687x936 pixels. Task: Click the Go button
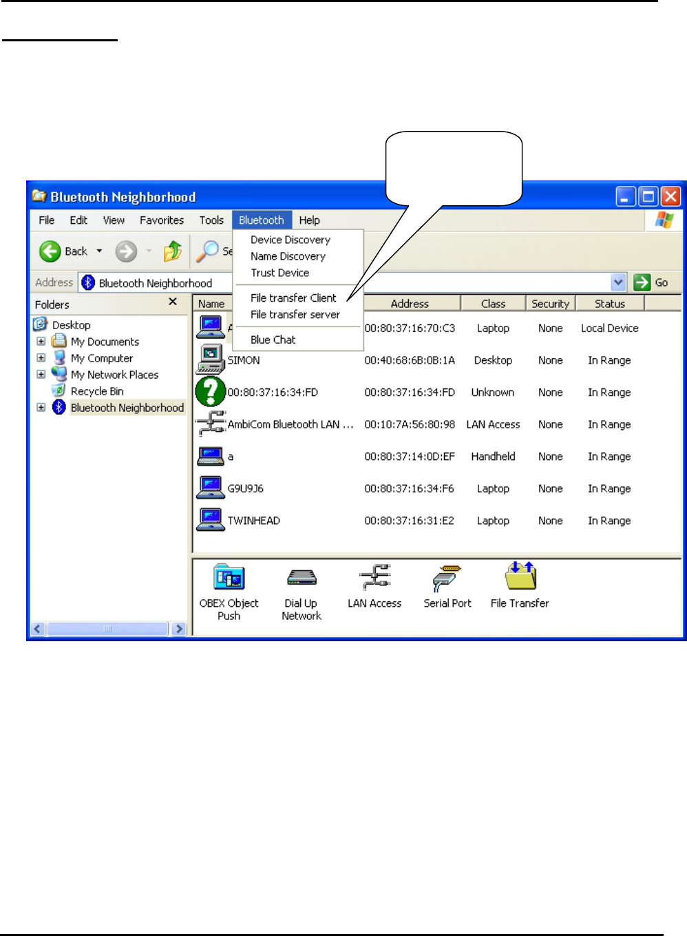(651, 282)
